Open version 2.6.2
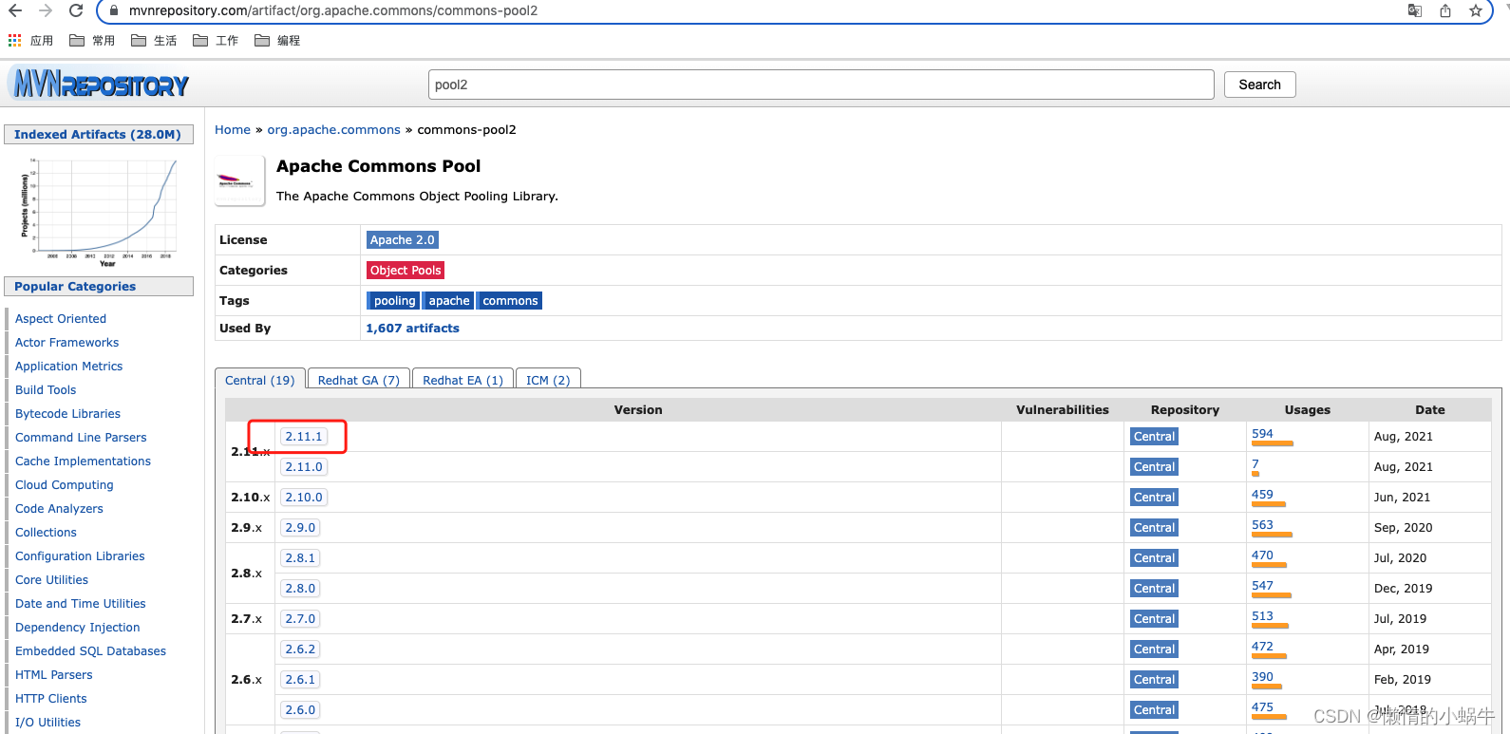 (300, 649)
